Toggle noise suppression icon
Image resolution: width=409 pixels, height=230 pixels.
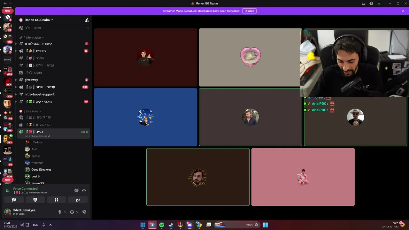[x=76, y=190]
